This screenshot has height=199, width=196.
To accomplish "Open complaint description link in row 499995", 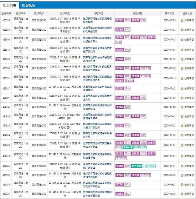I will point(97,20).
